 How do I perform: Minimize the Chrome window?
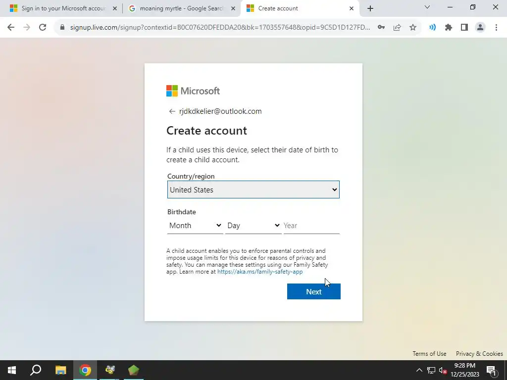(x=450, y=7)
